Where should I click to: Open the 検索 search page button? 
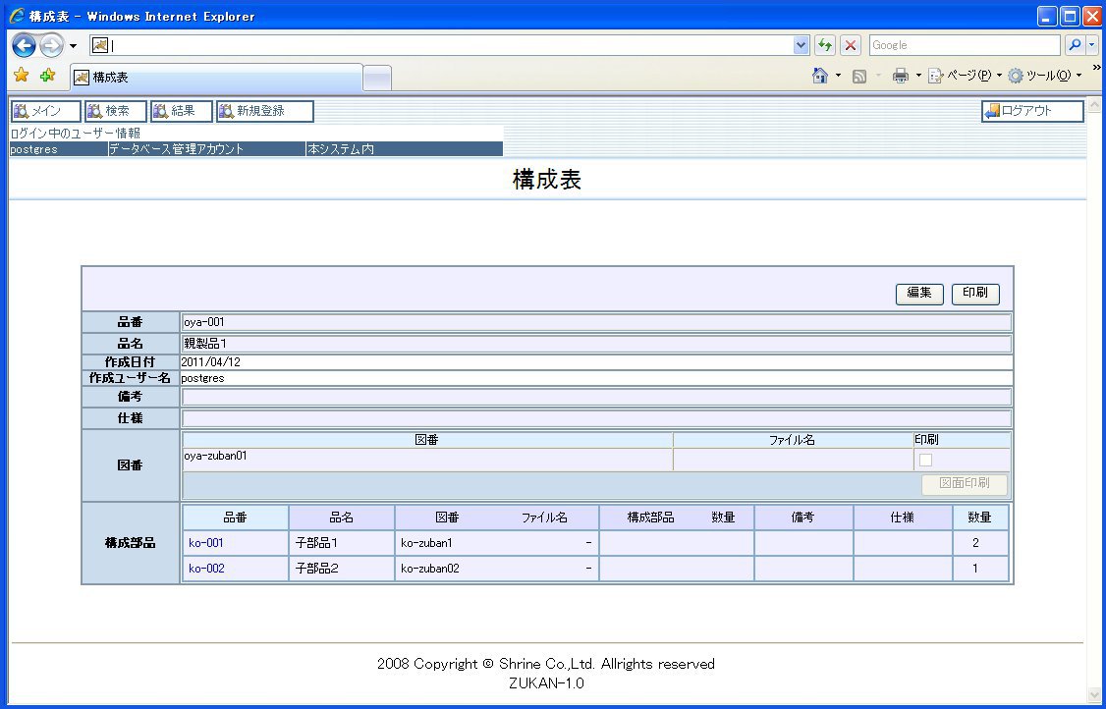point(116,111)
